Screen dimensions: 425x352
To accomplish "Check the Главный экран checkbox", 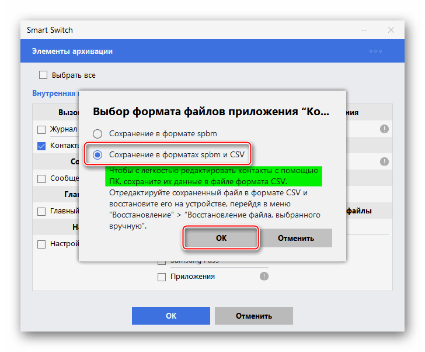I will click(x=41, y=212).
